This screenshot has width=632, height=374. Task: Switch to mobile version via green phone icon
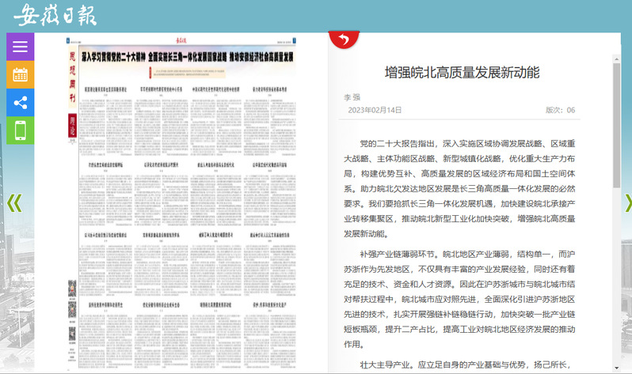tap(20, 130)
